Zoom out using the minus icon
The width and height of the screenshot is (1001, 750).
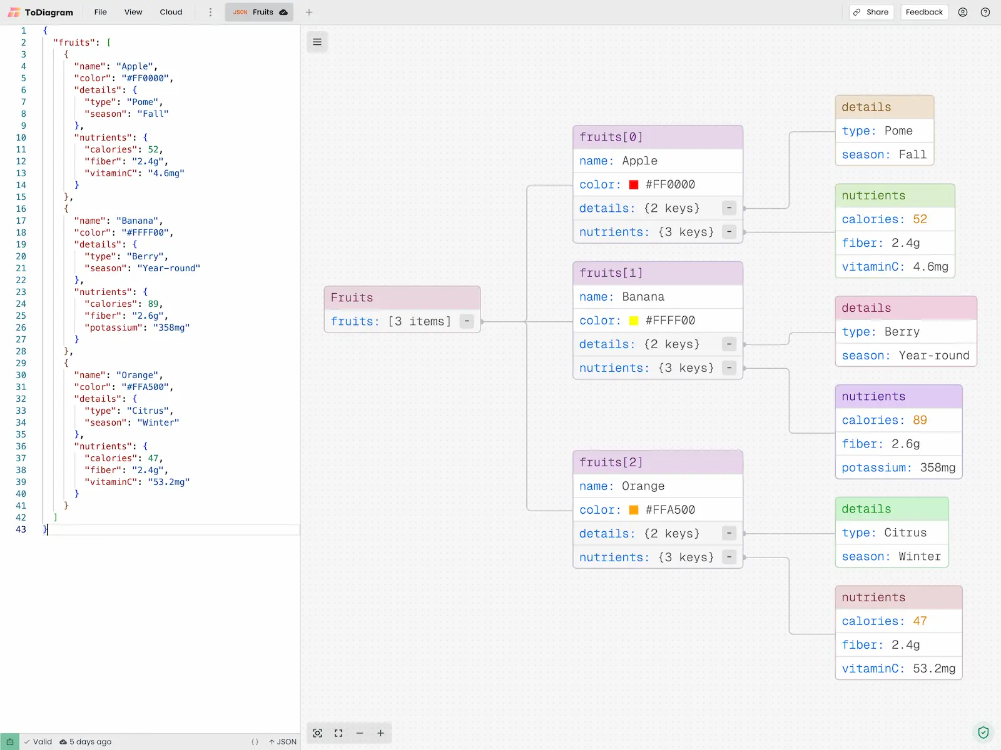click(360, 733)
